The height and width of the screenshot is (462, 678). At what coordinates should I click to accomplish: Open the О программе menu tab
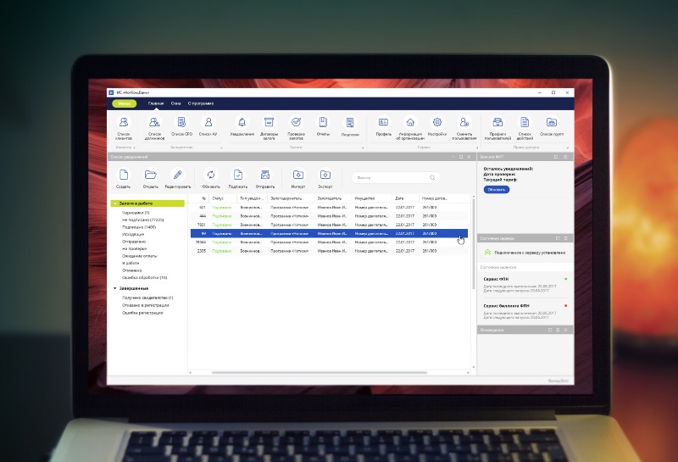click(201, 103)
